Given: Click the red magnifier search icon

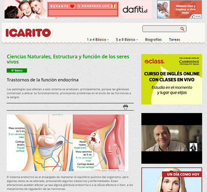Looking at the screenshot, I should pyautogui.click(x=182, y=29).
